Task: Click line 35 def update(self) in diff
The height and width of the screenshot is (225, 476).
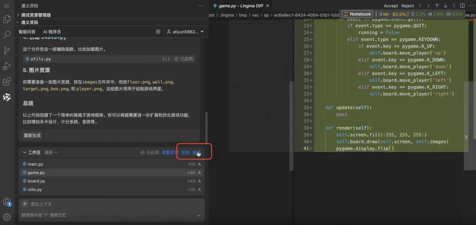Action: [x=348, y=108]
